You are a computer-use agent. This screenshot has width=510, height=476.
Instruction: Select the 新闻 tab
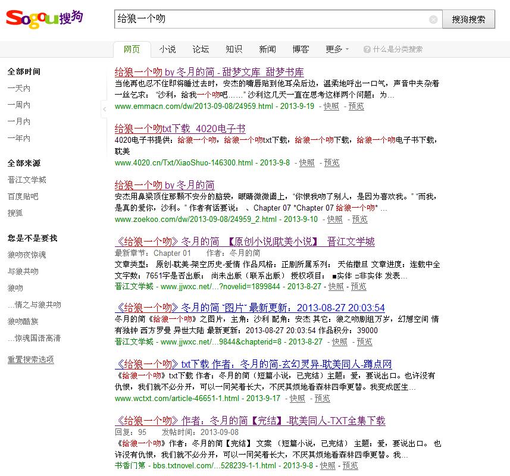(x=267, y=49)
